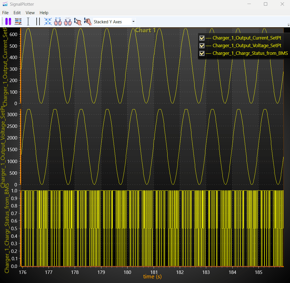Click the toolbar overflow arrow at far right

click(x=288, y=25)
